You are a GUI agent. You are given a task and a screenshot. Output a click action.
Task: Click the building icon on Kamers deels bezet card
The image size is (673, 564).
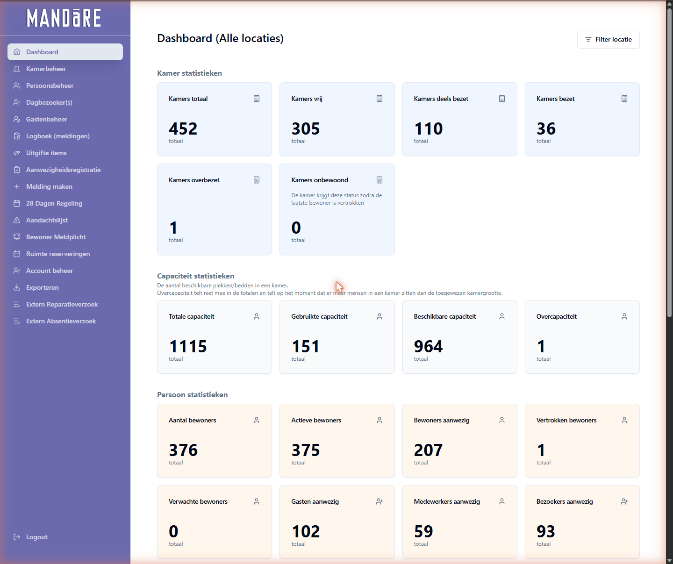click(x=502, y=99)
